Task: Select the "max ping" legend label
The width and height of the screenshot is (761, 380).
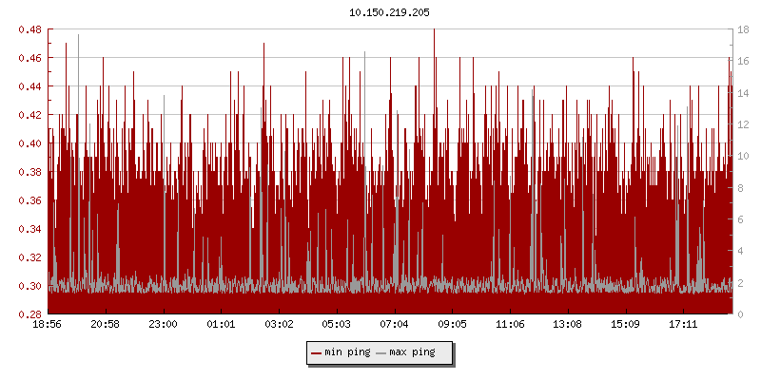Action: (x=412, y=352)
